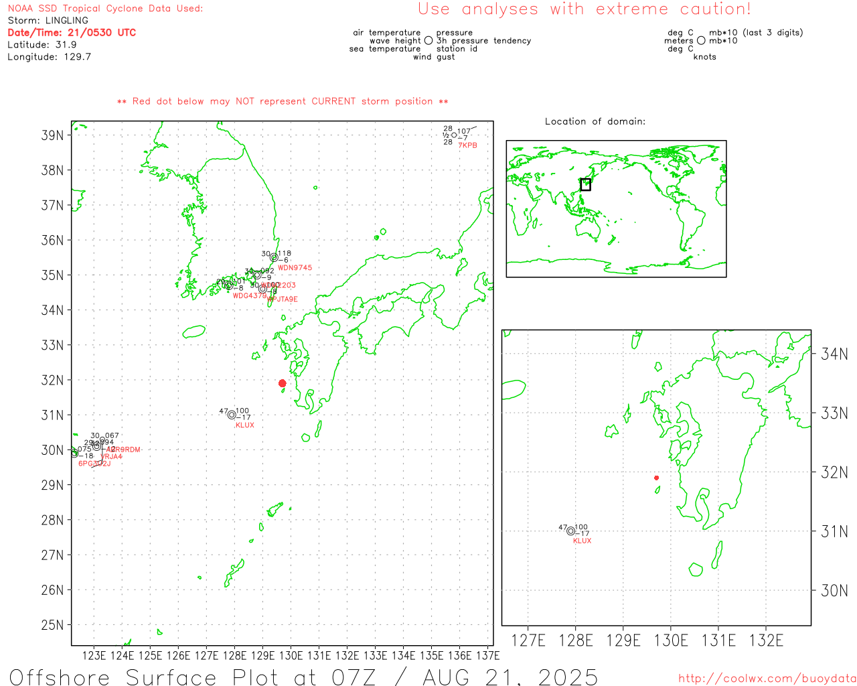
Task: Click the red WDN9745 station label
Action: [x=295, y=268]
